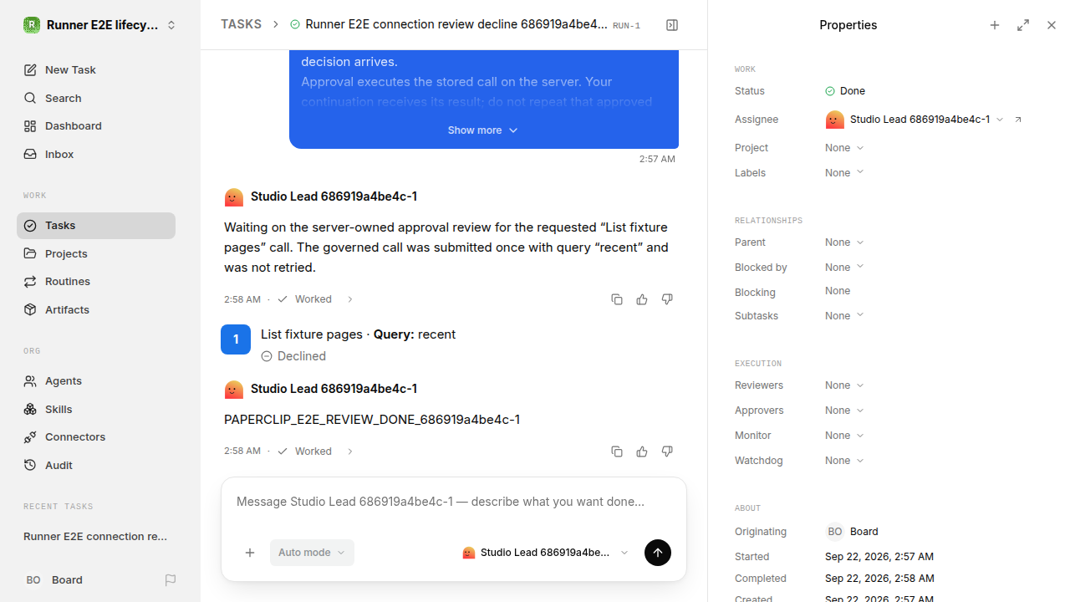1070x602 pixels.
Task: Expand first Worked details chevron
Action: 350,299
